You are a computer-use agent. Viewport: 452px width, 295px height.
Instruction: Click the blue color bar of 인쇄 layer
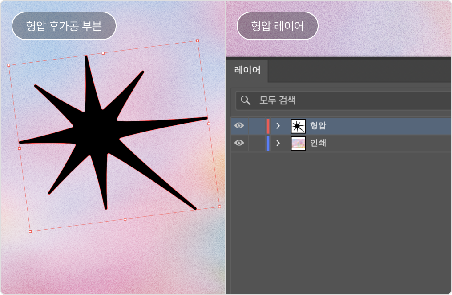point(268,143)
